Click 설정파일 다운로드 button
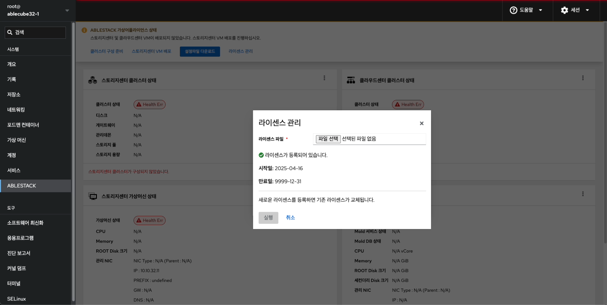Viewport: 607px width, 305px height. click(200, 51)
